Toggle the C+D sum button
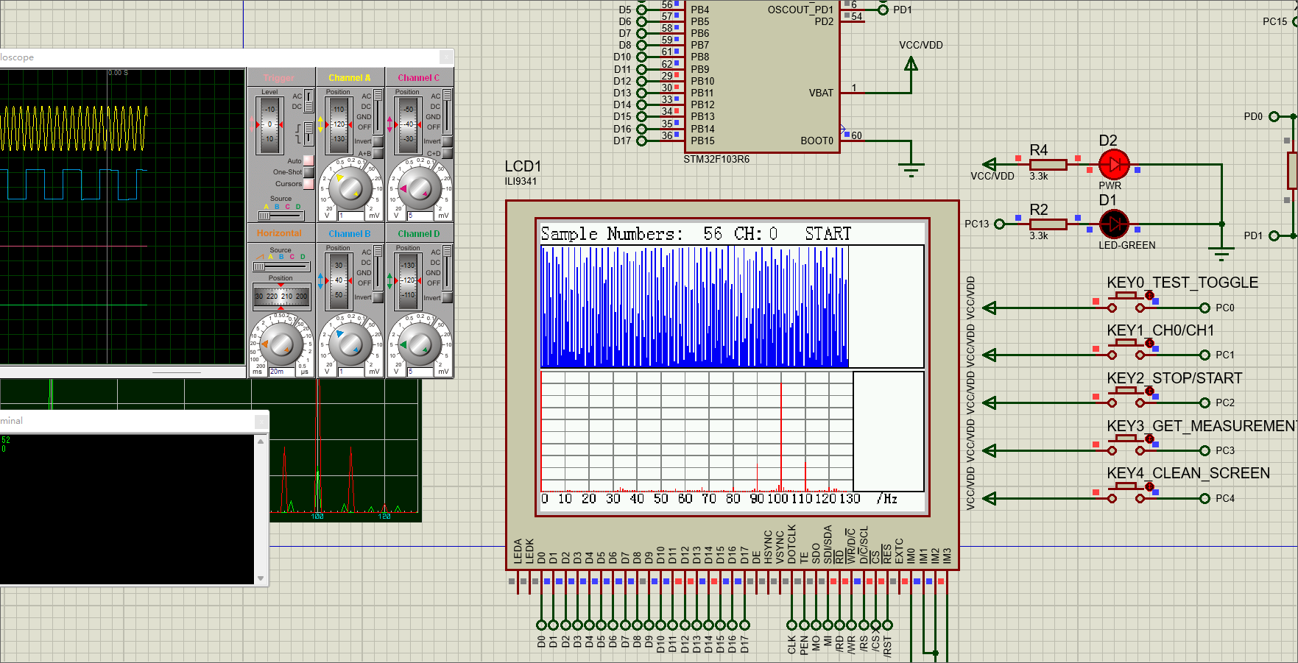Image resolution: width=1298 pixels, height=663 pixels. (447, 153)
